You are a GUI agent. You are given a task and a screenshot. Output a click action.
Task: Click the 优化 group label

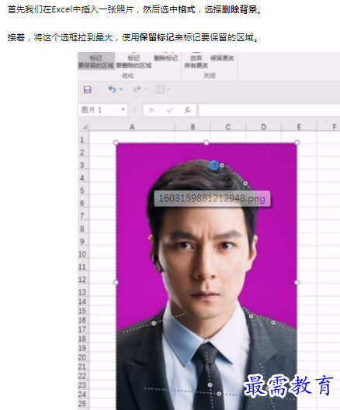tap(128, 76)
